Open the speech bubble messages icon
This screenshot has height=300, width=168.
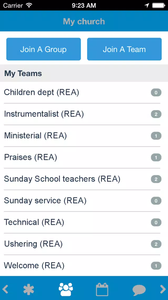139,290
